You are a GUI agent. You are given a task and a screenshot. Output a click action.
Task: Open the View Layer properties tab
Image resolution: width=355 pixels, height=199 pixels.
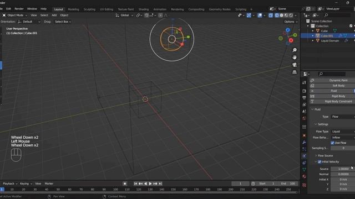(x=304, y=104)
